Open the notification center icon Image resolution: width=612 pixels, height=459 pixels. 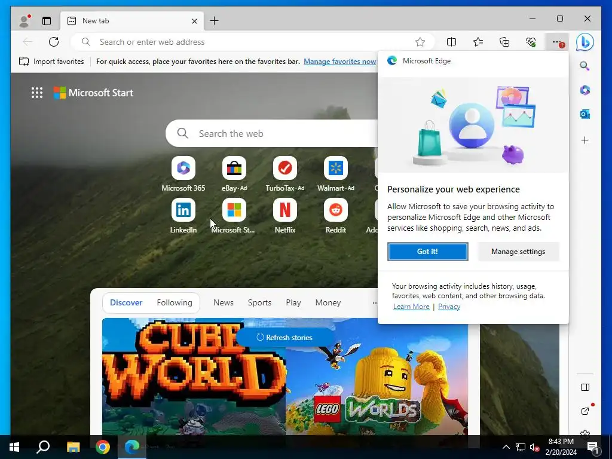click(x=593, y=447)
